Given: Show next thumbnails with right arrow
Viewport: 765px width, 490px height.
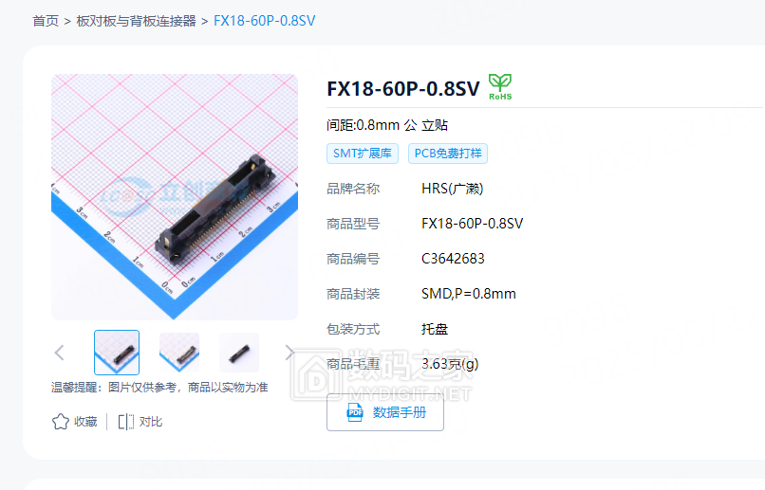Looking at the screenshot, I should pyautogui.click(x=289, y=353).
